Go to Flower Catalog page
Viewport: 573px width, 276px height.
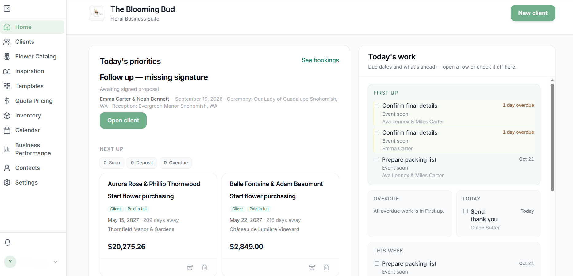coord(32,56)
